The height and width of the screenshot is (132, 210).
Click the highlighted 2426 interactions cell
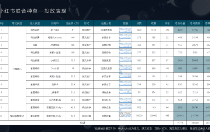click(180, 60)
